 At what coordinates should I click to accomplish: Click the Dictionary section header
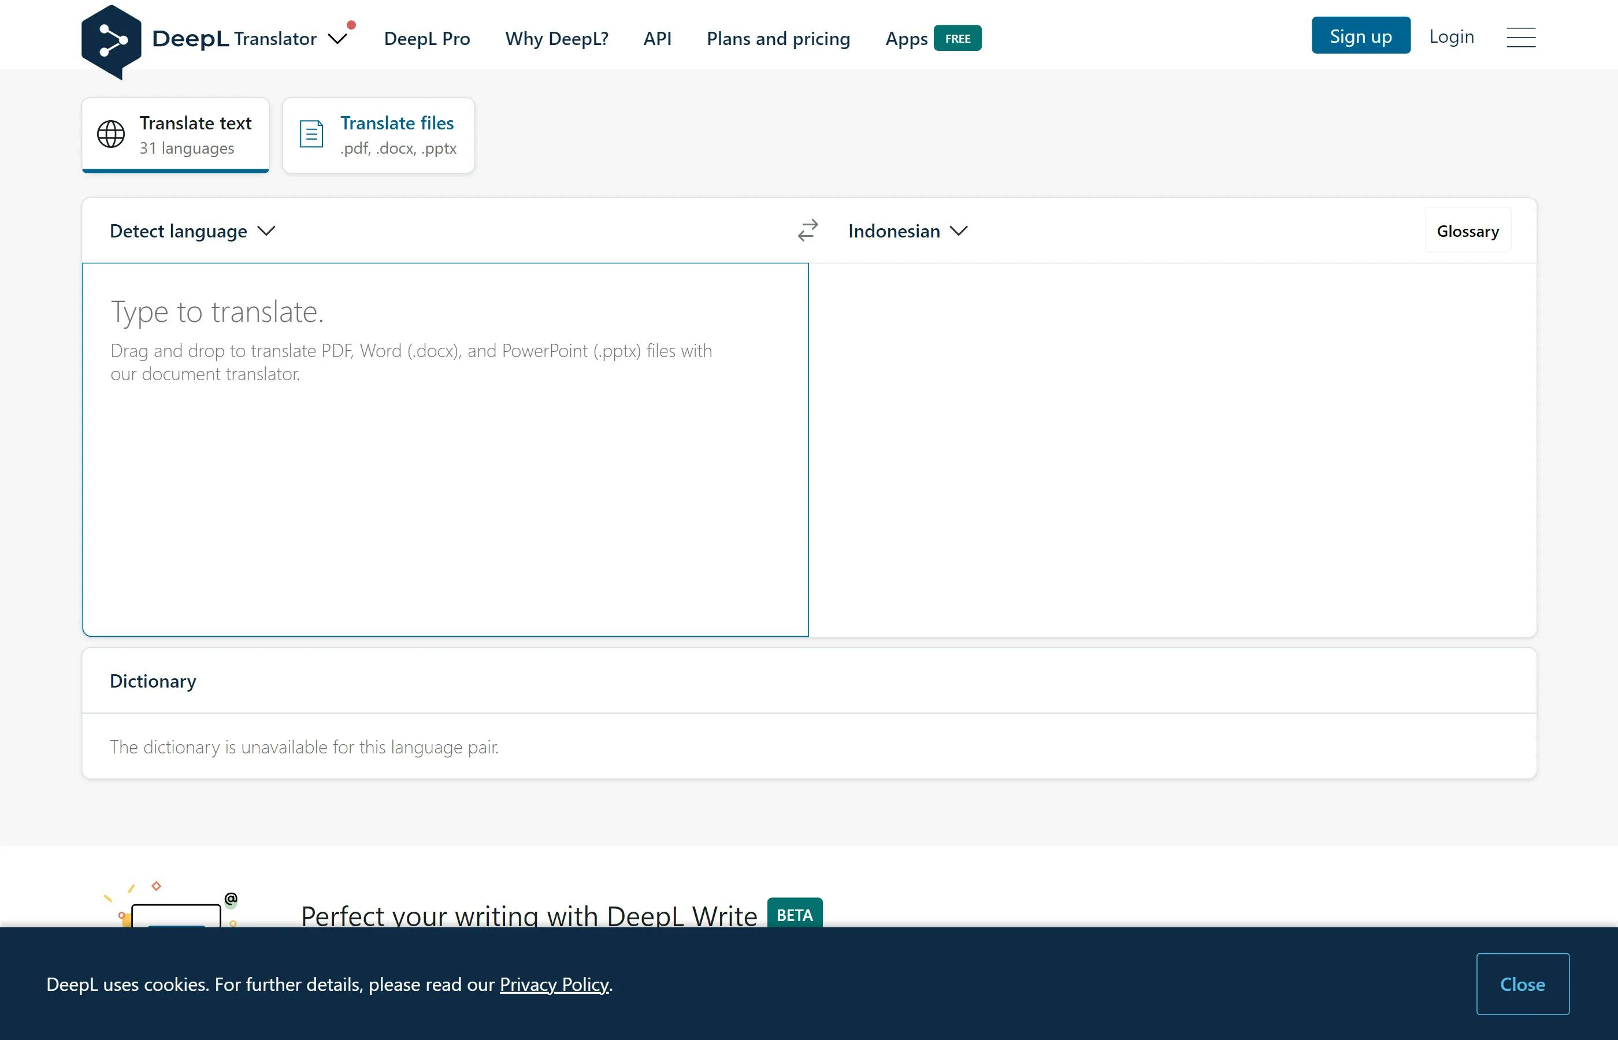point(153,681)
